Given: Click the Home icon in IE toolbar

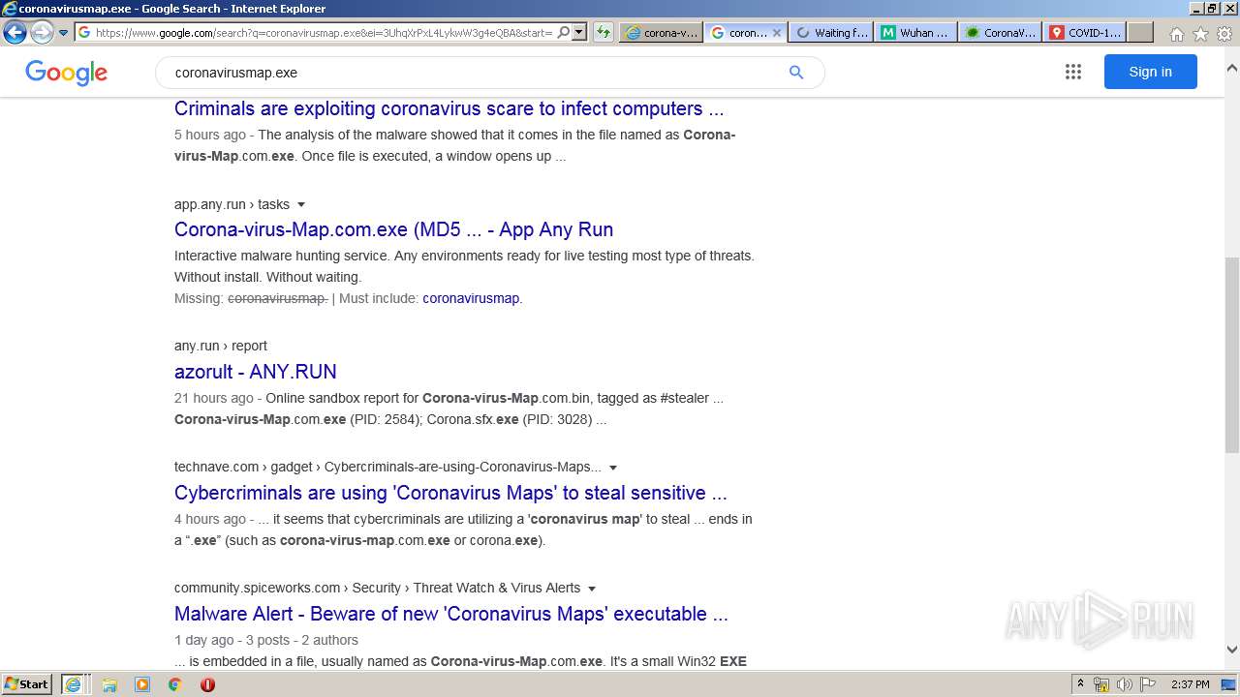Looking at the screenshot, I should (x=1176, y=34).
